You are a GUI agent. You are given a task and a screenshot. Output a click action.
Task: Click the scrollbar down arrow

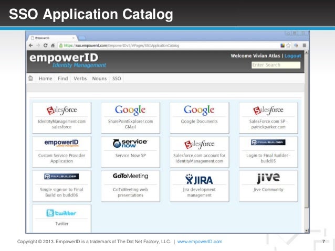307,231
